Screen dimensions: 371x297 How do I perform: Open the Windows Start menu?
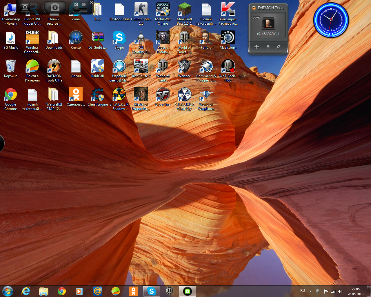(x=8, y=291)
